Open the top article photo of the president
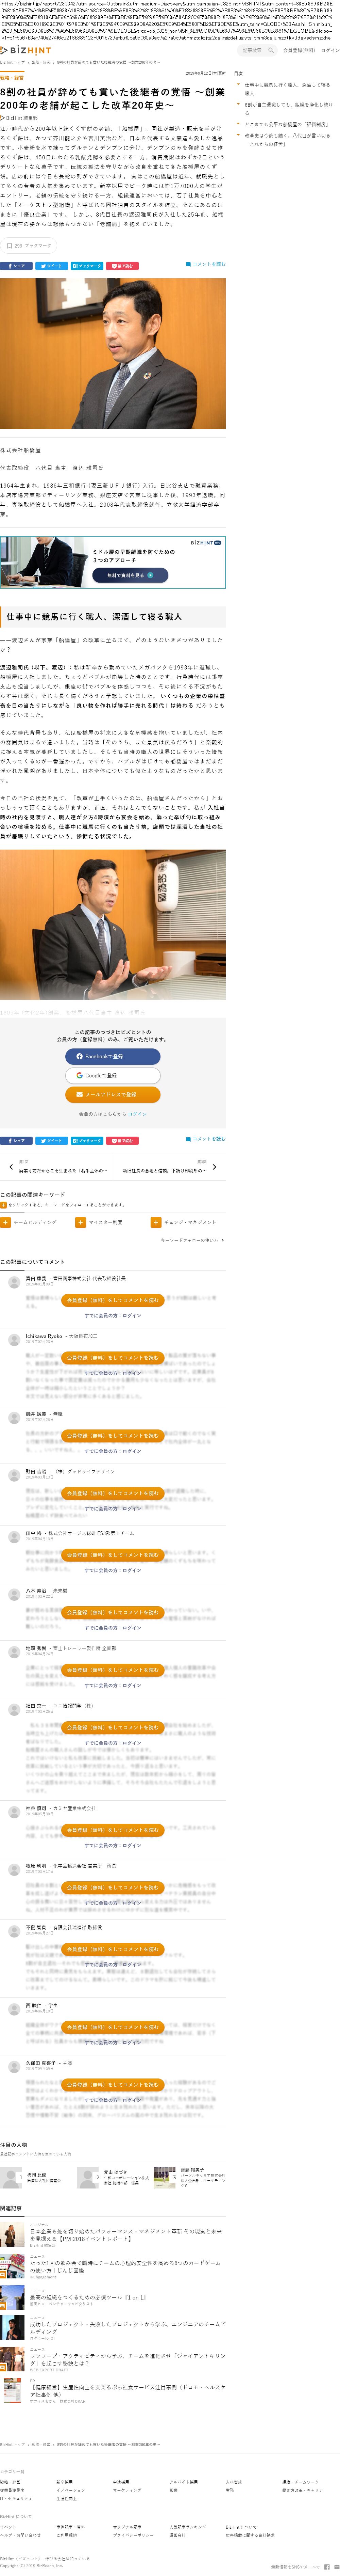The width and height of the screenshot is (340, 2576). pos(113,353)
